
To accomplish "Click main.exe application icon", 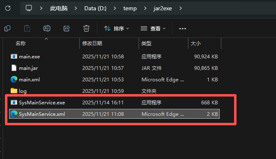I will pyautogui.click(x=14, y=56).
